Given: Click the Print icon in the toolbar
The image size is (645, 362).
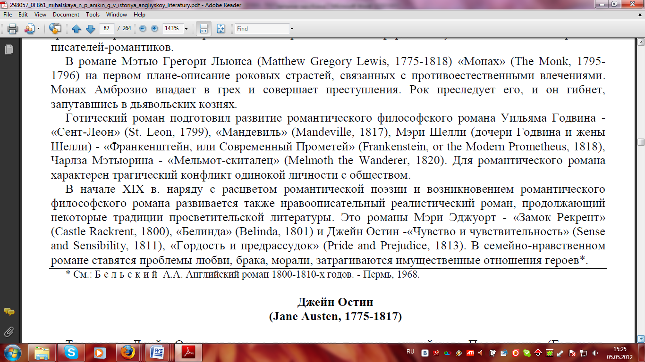Looking at the screenshot, I should tap(12, 29).
